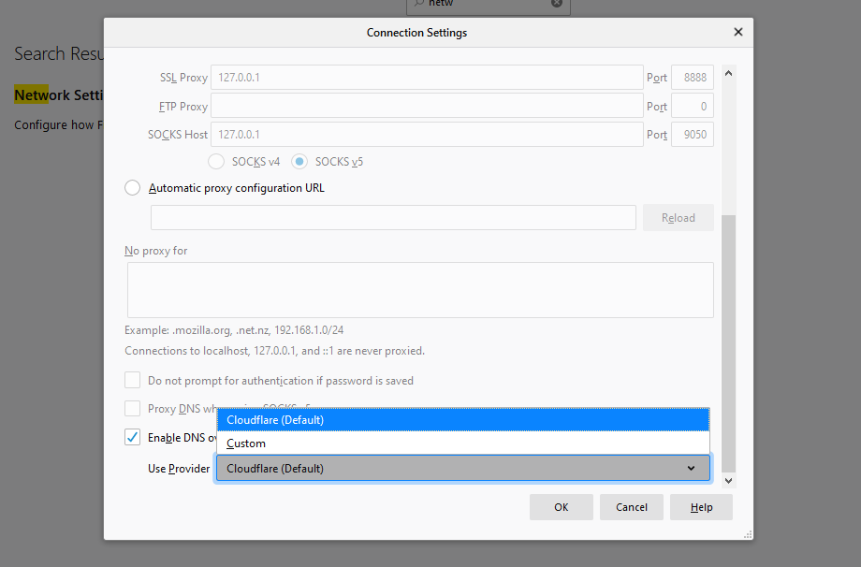Choose Automatic proxy configuration URL option

pyautogui.click(x=133, y=188)
